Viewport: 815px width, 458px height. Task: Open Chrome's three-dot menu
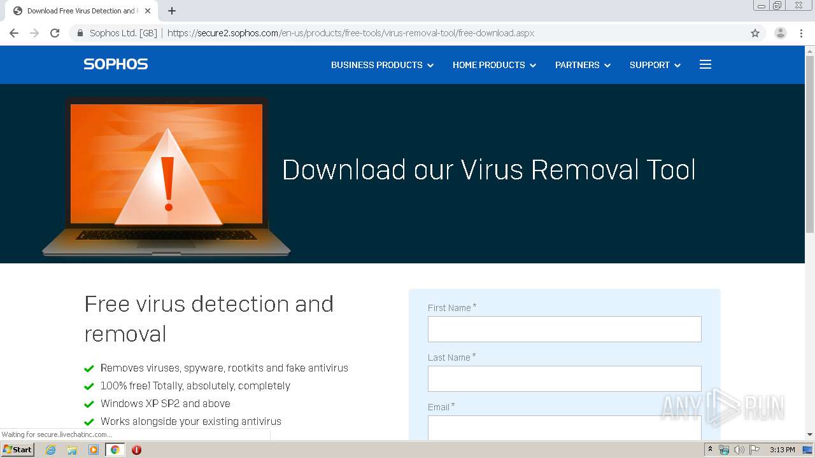(x=802, y=33)
